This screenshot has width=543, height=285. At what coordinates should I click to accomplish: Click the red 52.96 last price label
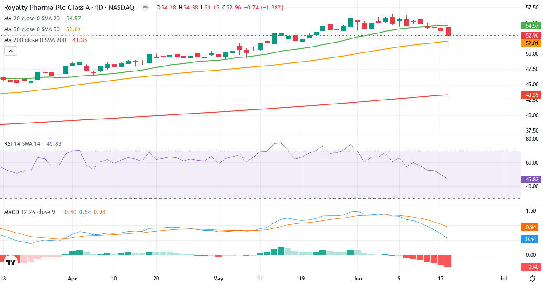[532, 35]
